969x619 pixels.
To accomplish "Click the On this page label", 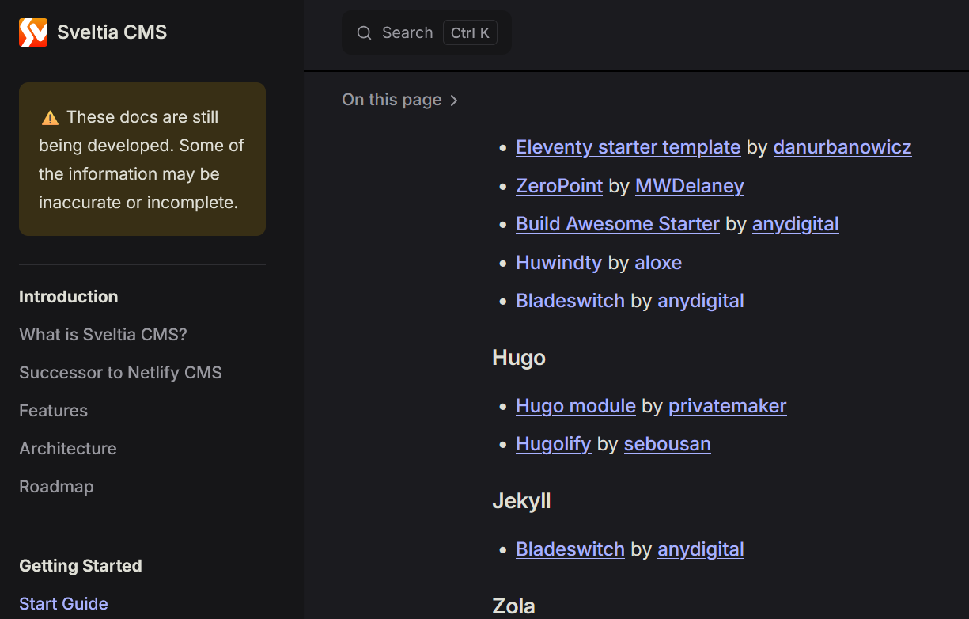I will point(392,100).
